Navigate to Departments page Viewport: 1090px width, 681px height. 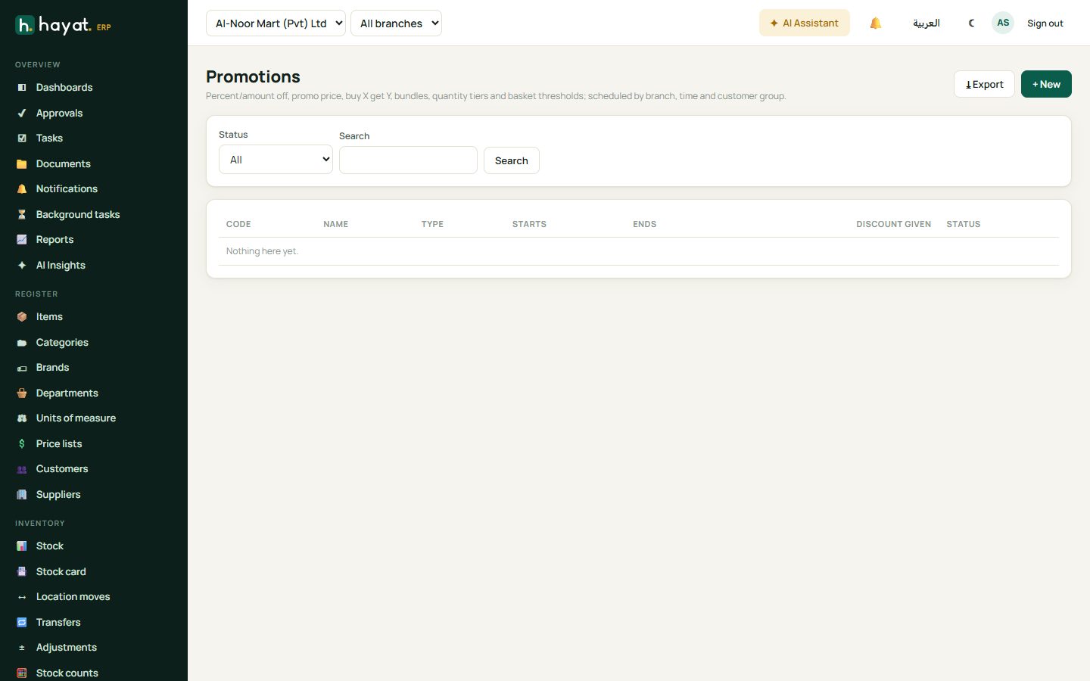67,393
